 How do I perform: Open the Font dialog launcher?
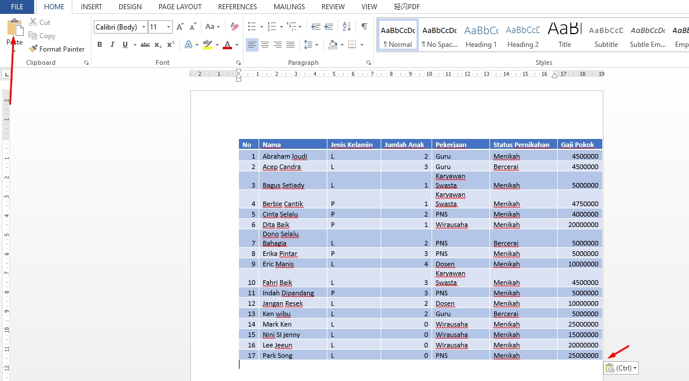coord(238,63)
